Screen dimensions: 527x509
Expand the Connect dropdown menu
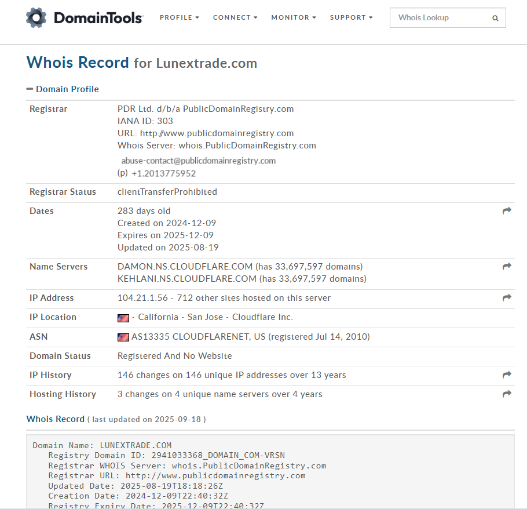[235, 17]
